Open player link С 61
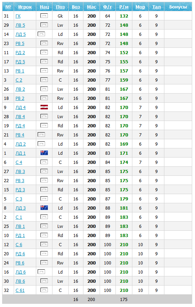The image size is (195, 307). coord(20,290)
